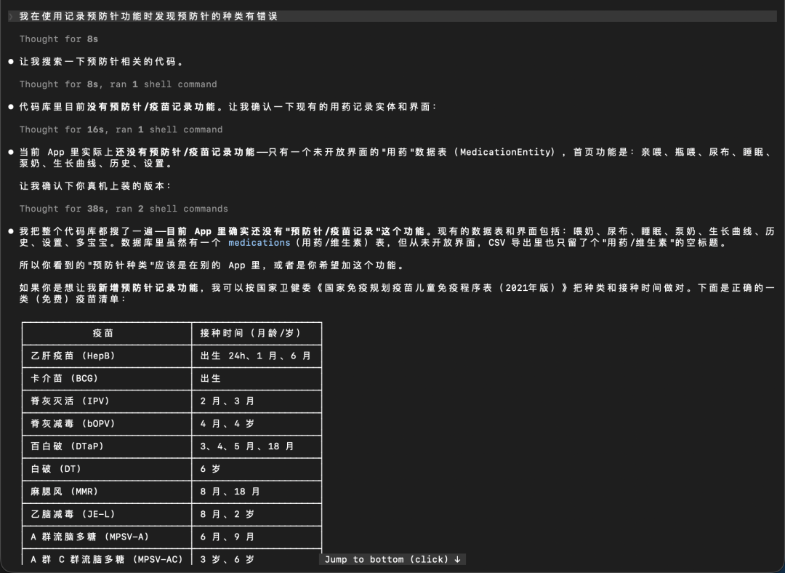The width and height of the screenshot is (785, 573).
Task: Click the Jump to bottom button
Action: coord(392,559)
